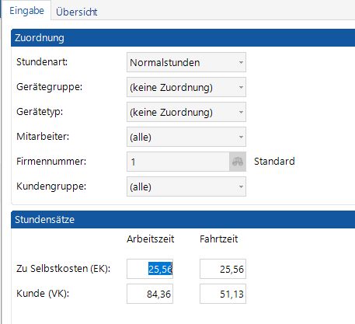
Task: Select the Fahrtzeit Selbstkosten (EK) field
Action: (223, 269)
